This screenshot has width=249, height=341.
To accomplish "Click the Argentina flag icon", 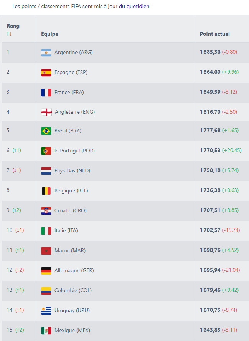I will coord(46,53).
